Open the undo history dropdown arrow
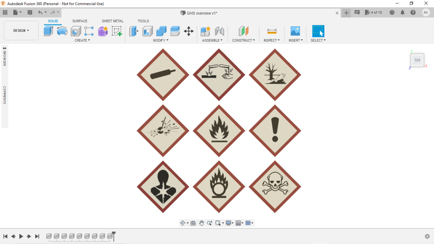Viewport: 434px width, 244px height. click(x=46, y=12)
